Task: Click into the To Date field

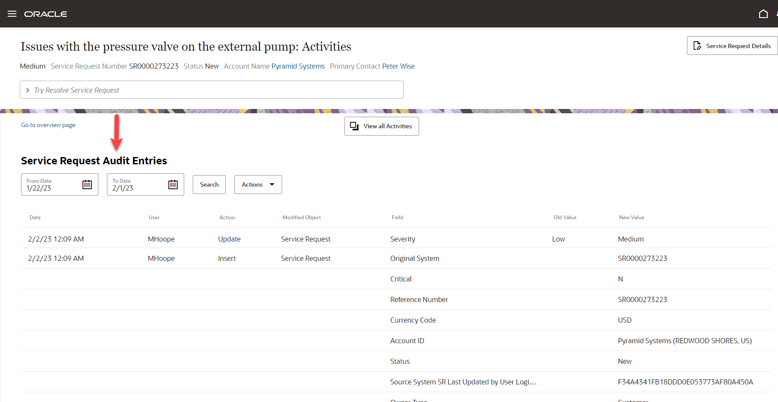Action: [x=137, y=187]
